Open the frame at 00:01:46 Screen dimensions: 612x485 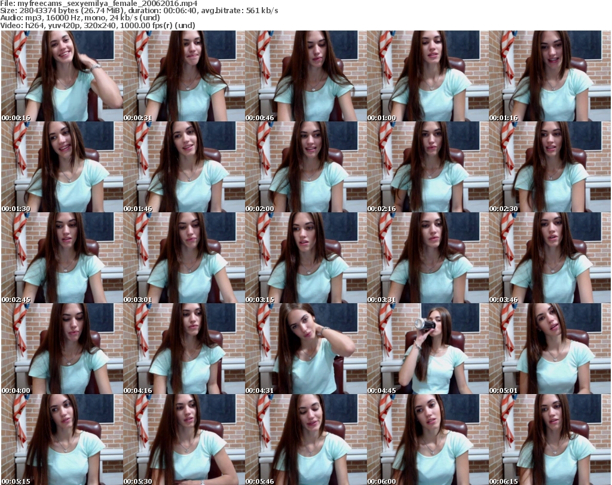point(184,167)
